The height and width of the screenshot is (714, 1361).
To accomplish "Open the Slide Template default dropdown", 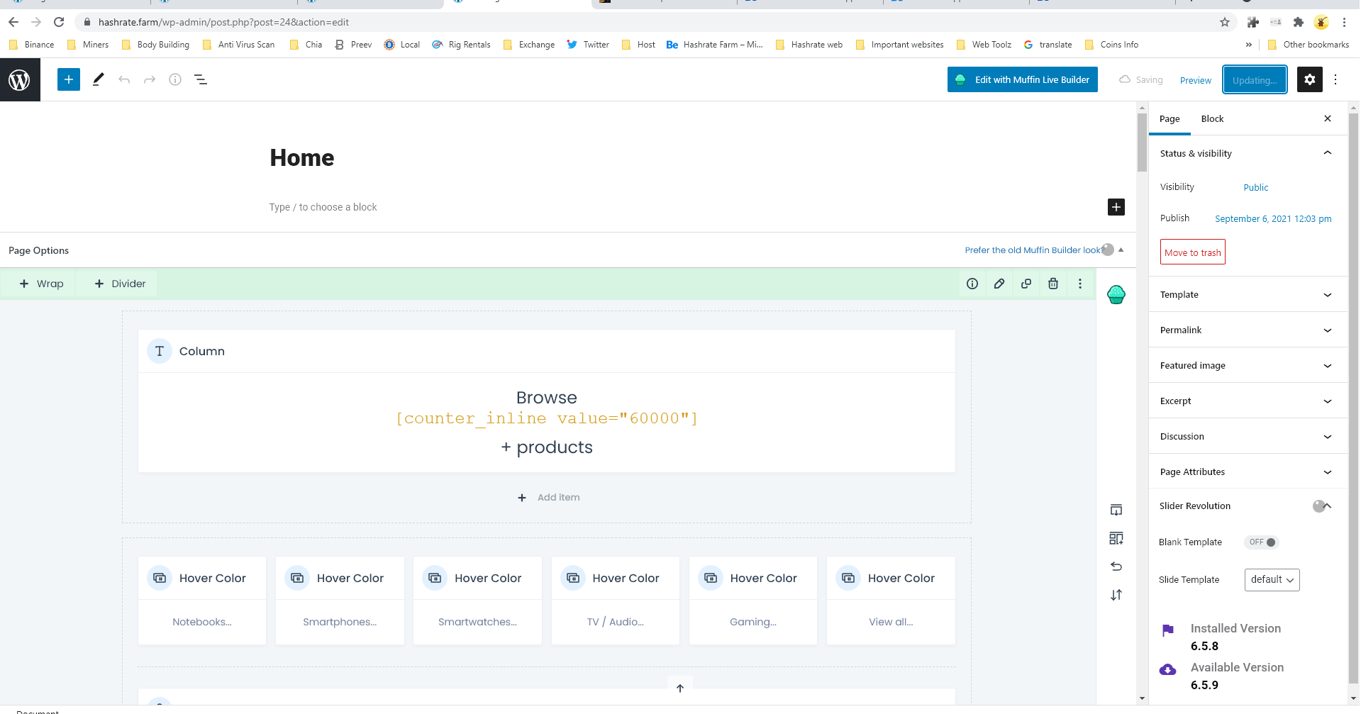I will tap(1272, 580).
